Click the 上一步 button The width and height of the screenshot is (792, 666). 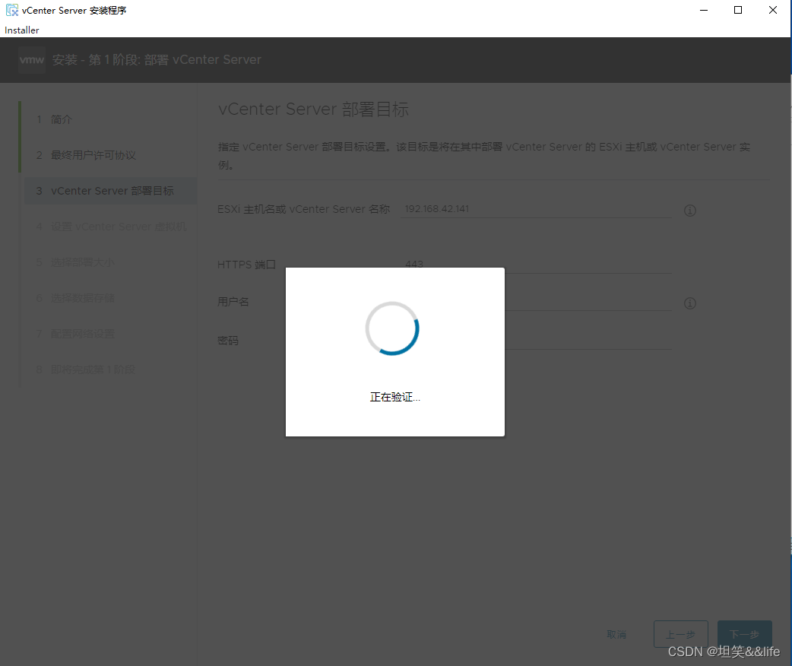(680, 634)
